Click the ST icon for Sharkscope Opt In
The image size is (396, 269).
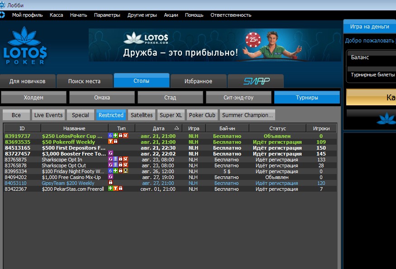click(x=125, y=159)
